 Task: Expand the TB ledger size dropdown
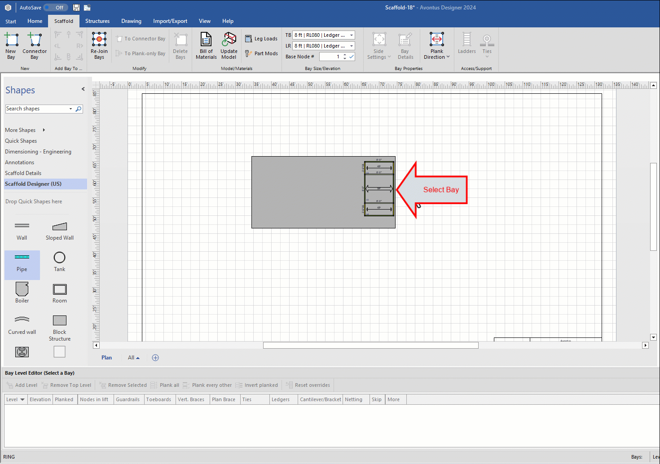[352, 35]
